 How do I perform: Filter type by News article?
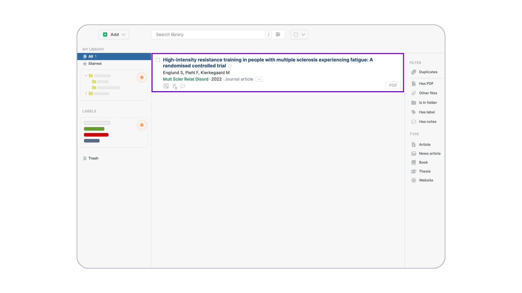tap(426, 154)
